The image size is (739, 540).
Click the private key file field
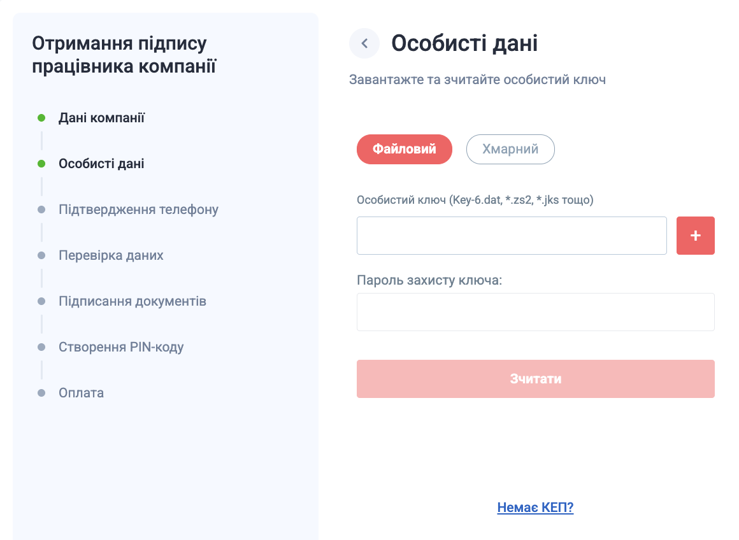coord(512,236)
